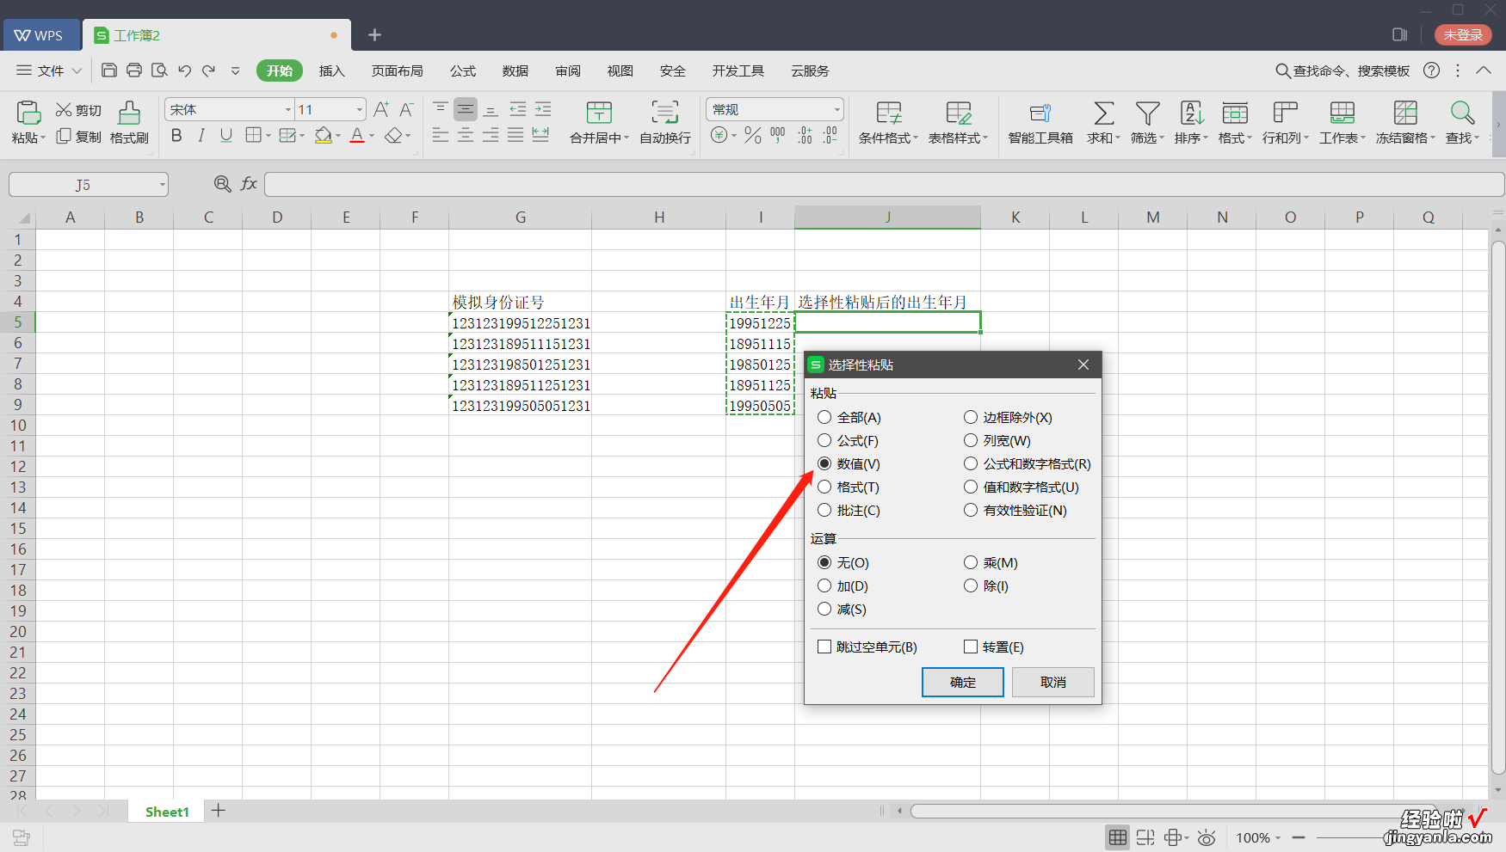Click the Print icon
1506x852 pixels.
pyautogui.click(x=134, y=70)
